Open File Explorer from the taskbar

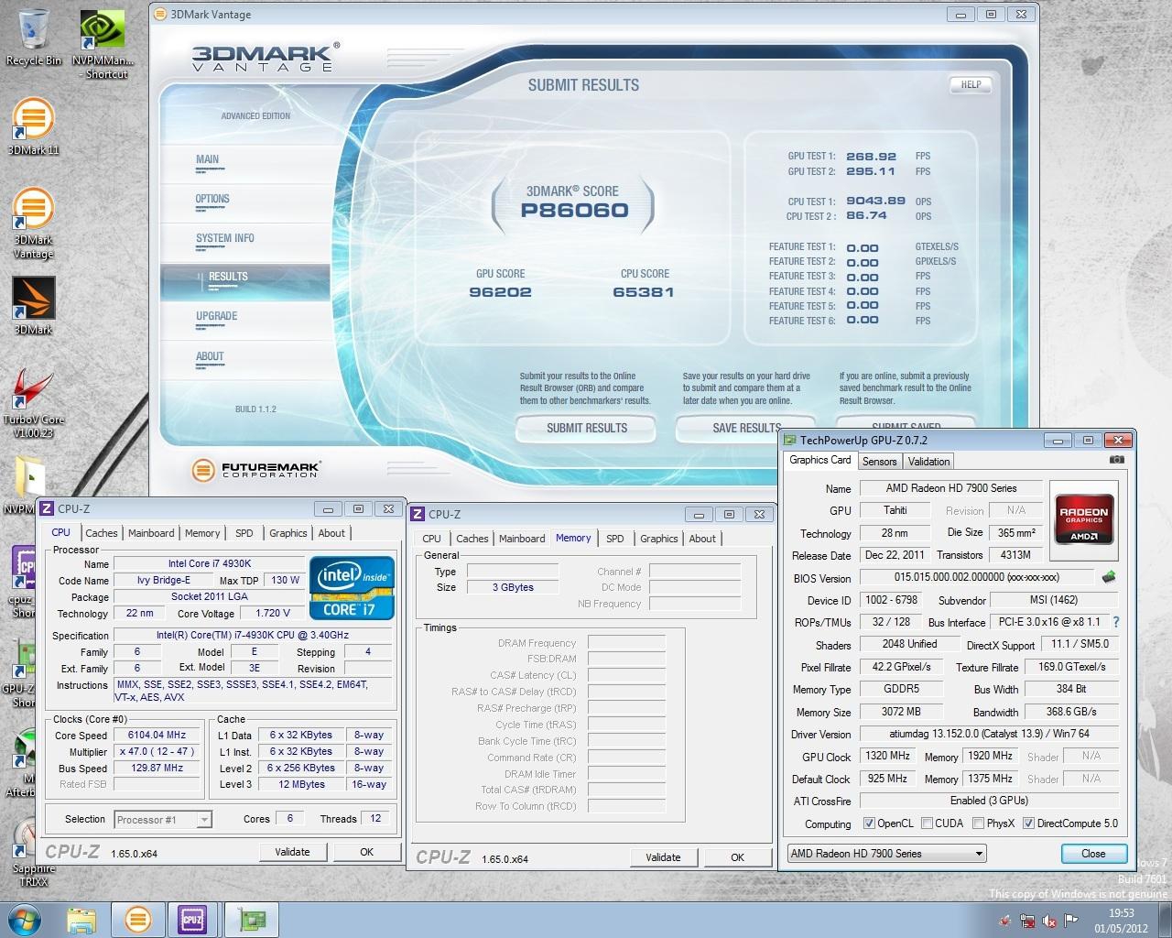coord(81,919)
